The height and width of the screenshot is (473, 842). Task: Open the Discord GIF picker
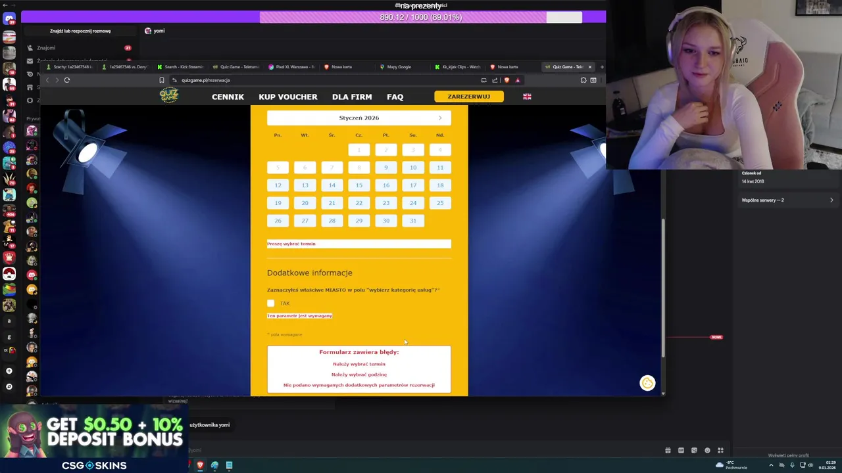pyautogui.click(x=681, y=450)
